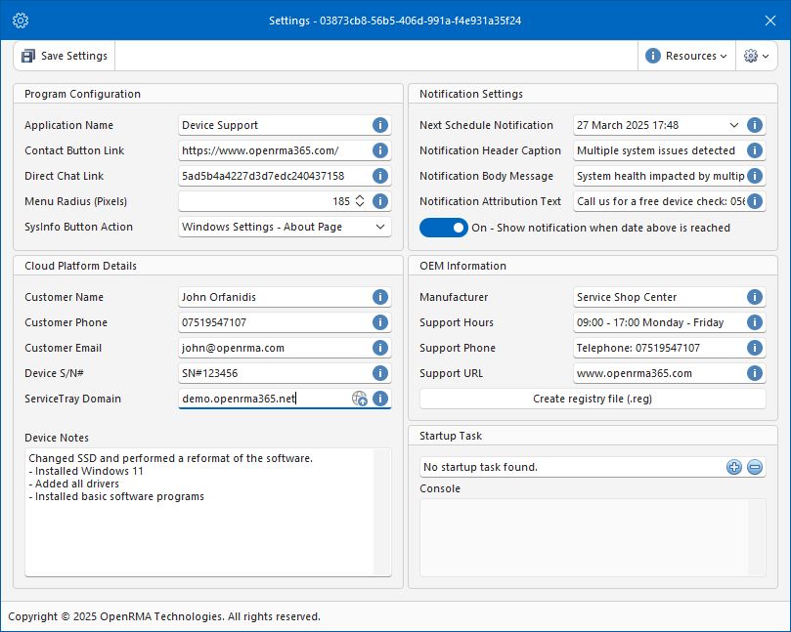Click Create registry file (.reg) button
Image resolution: width=791 pixels, height=632 pixels.
coord(593,399)
